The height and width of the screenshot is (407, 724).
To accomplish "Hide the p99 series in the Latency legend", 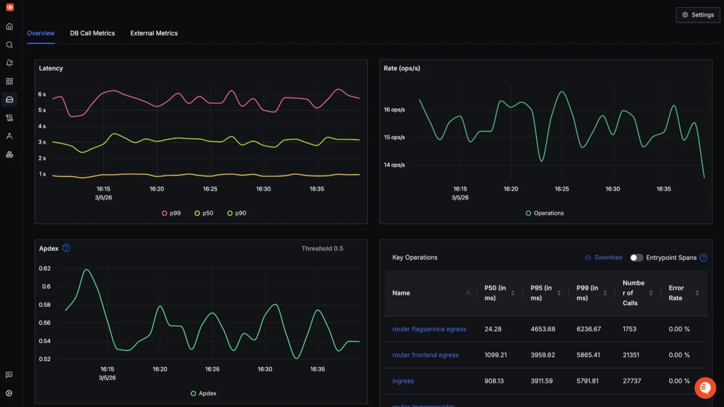I will 171,213.
